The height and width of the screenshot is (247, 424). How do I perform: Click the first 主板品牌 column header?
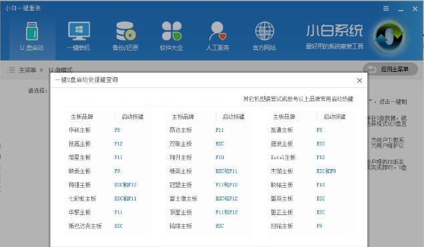pyautogui.click(x=82, y=117)
